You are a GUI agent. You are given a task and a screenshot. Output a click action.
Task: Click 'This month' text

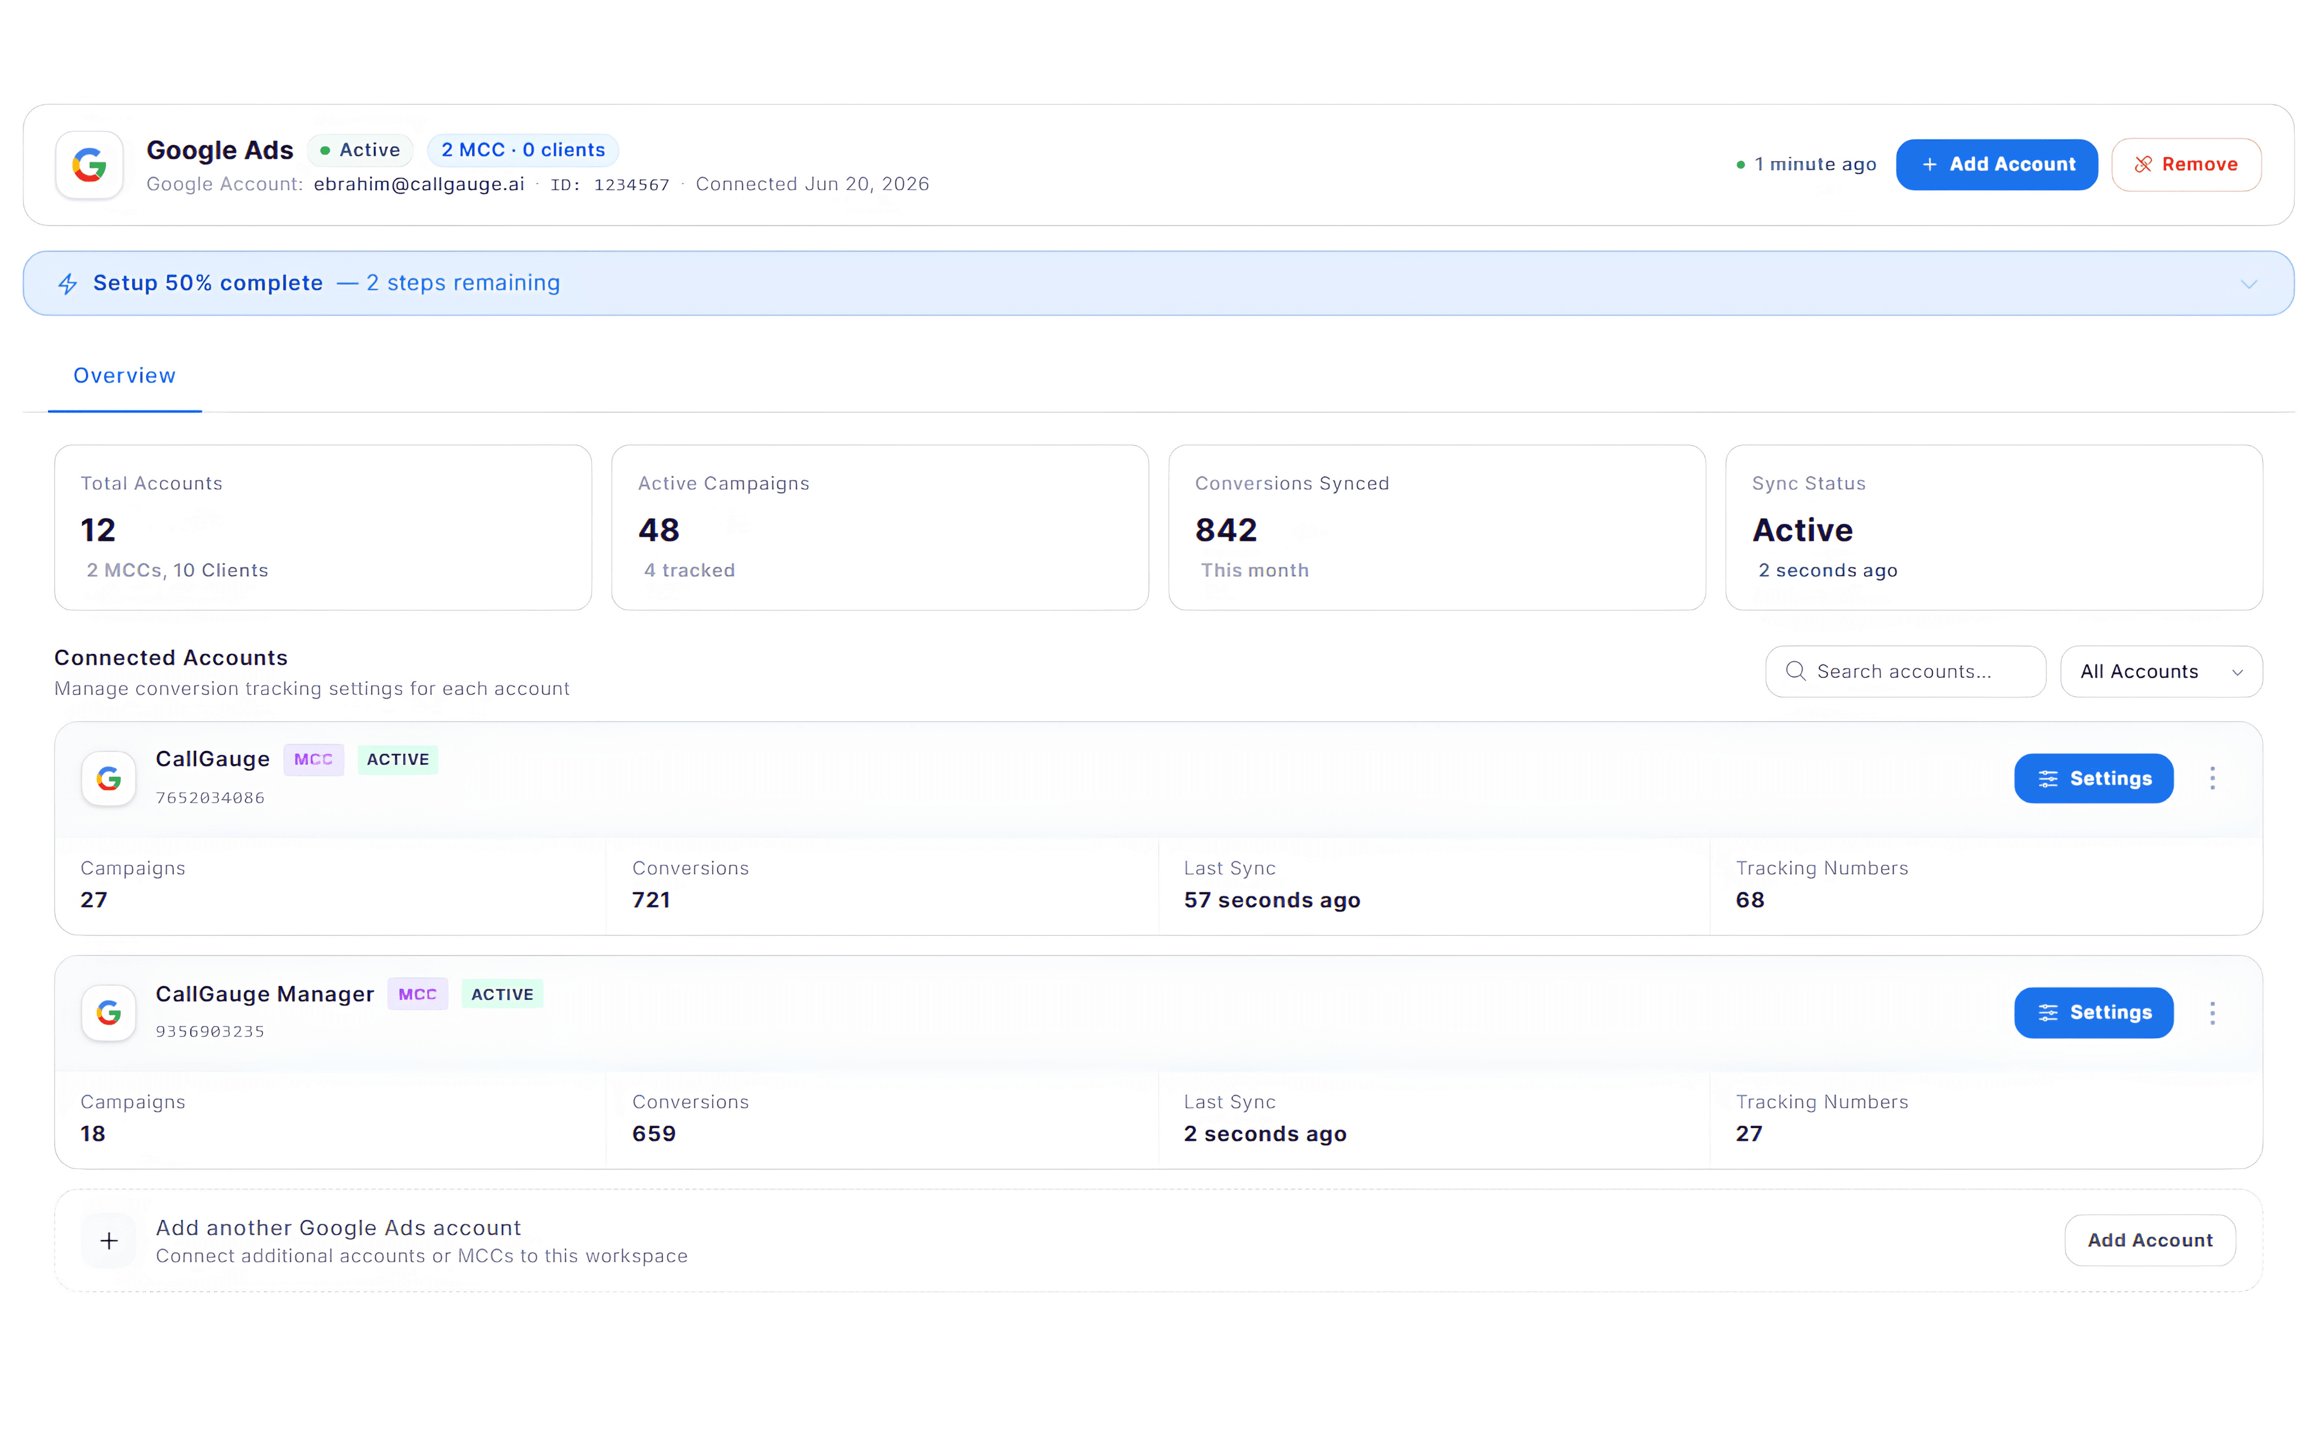[1254, 571]
